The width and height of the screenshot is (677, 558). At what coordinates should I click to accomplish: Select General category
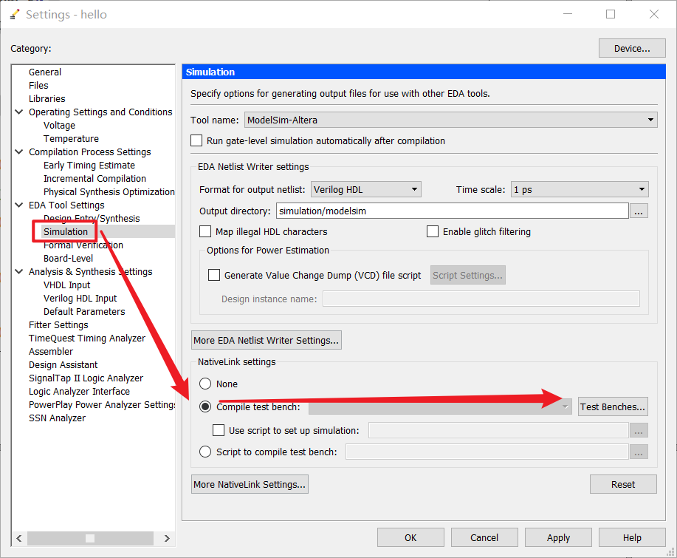(45, 72)
